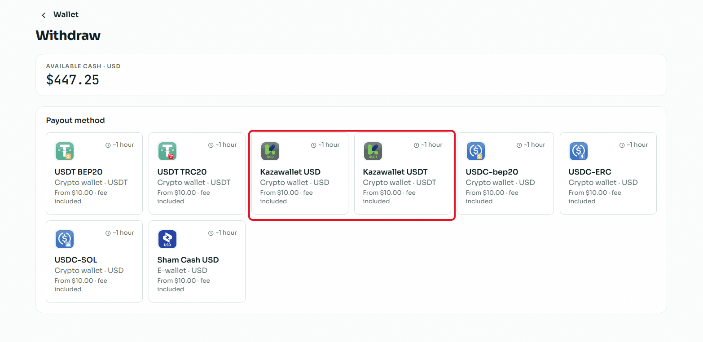Click the AVAILABLE CASH · USD label

(83, 66)
